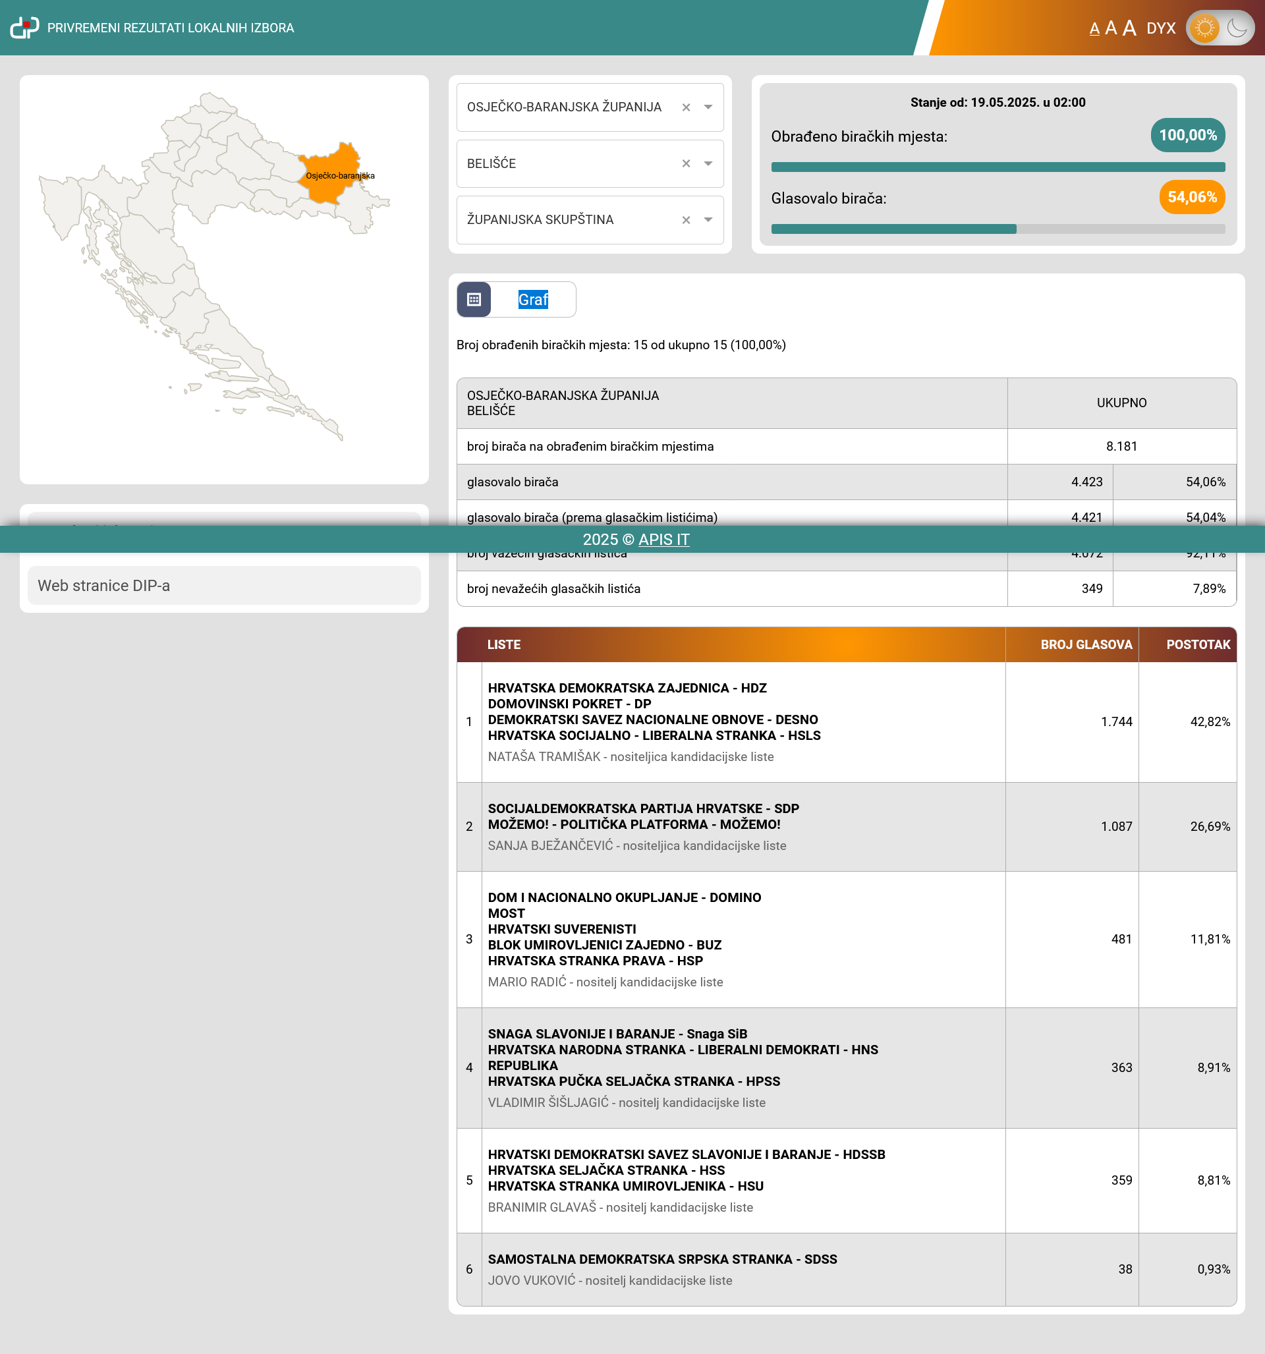The width and height of the screenshot is (1265, 1354).
Task: Select the medium font size A
Action: 1111,28
